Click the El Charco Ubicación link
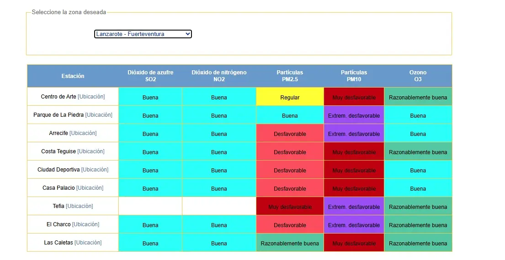The width and height of the screenshot is (505, 260). (86, 224)
